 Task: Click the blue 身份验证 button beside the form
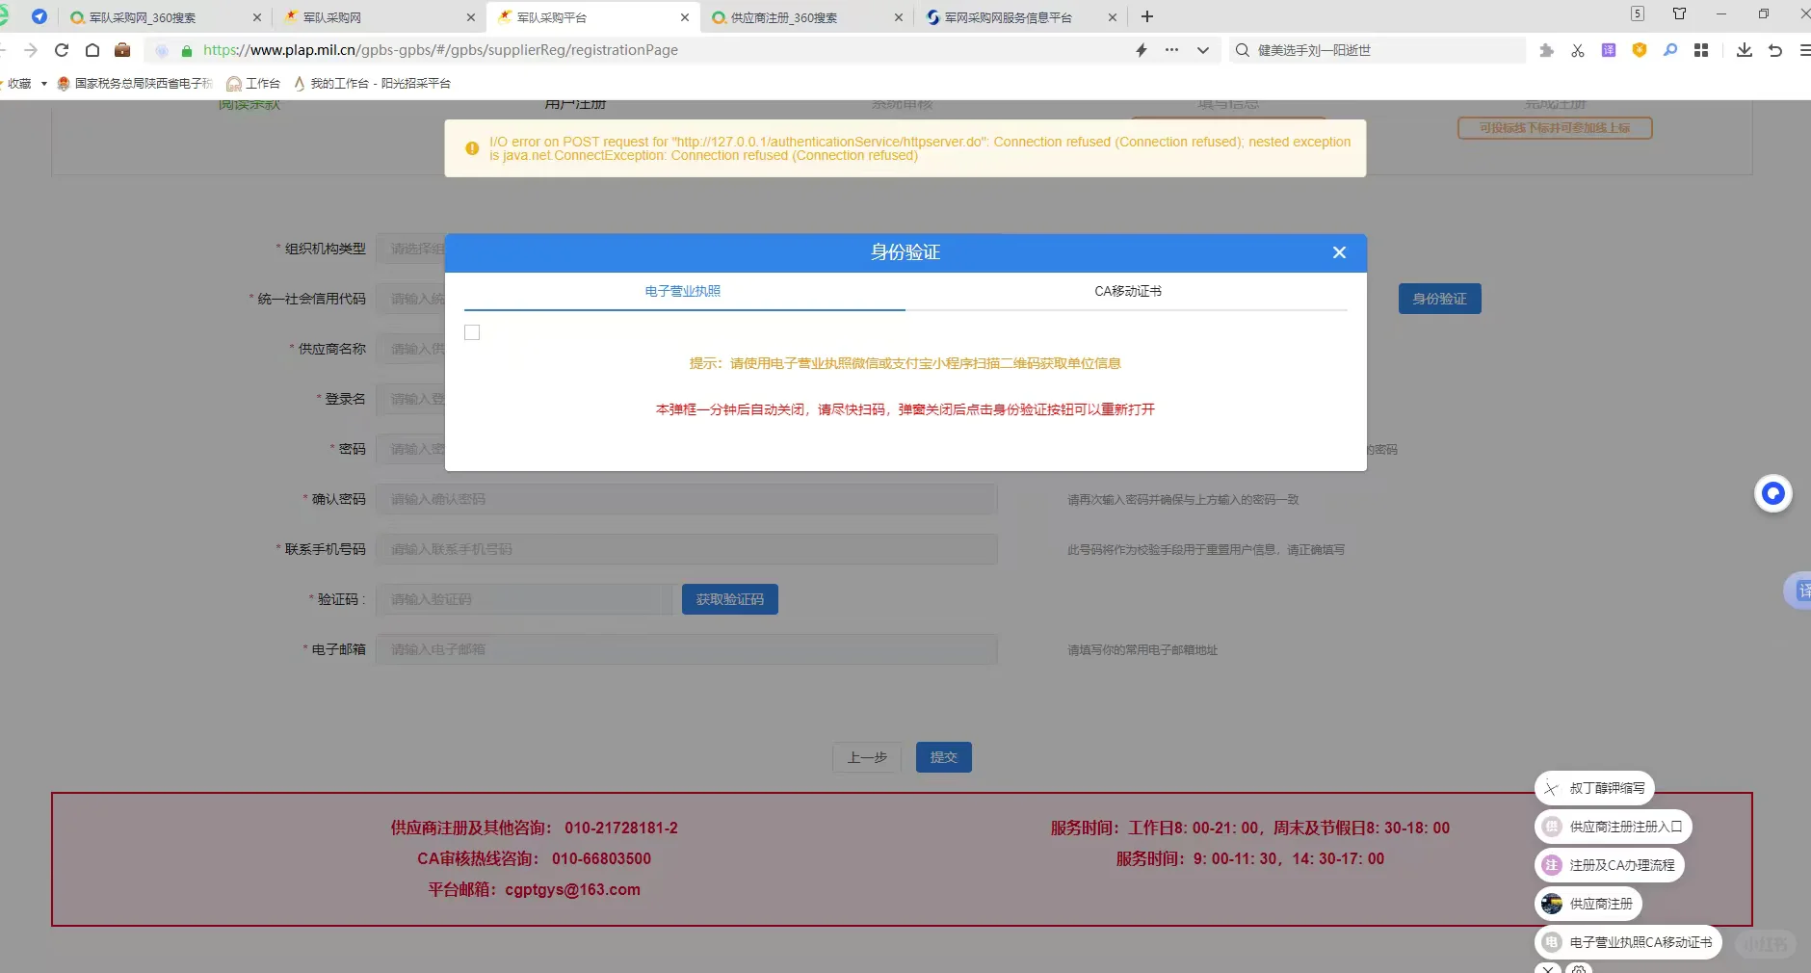coord(1439,299)
